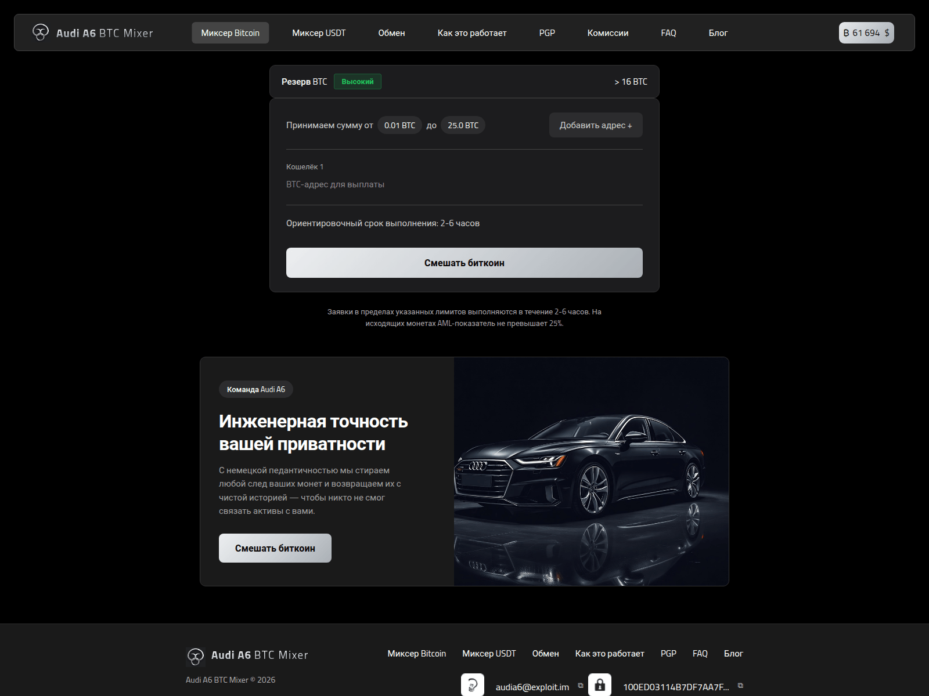Click Смешать биткоин button in Audi banner
The height and width of the screenshot is (696, 929).
tap(275, 548)
